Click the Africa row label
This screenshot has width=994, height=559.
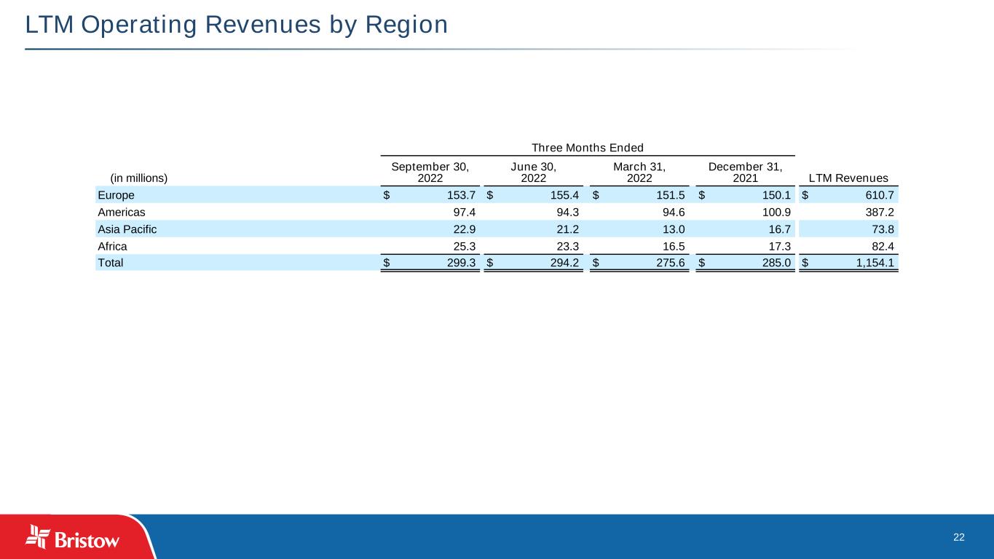[112, 246]
